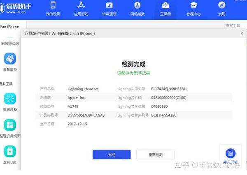Click 重新检测 button
Image resolution: width=247 pixels, height=175 pixels.
156,154
